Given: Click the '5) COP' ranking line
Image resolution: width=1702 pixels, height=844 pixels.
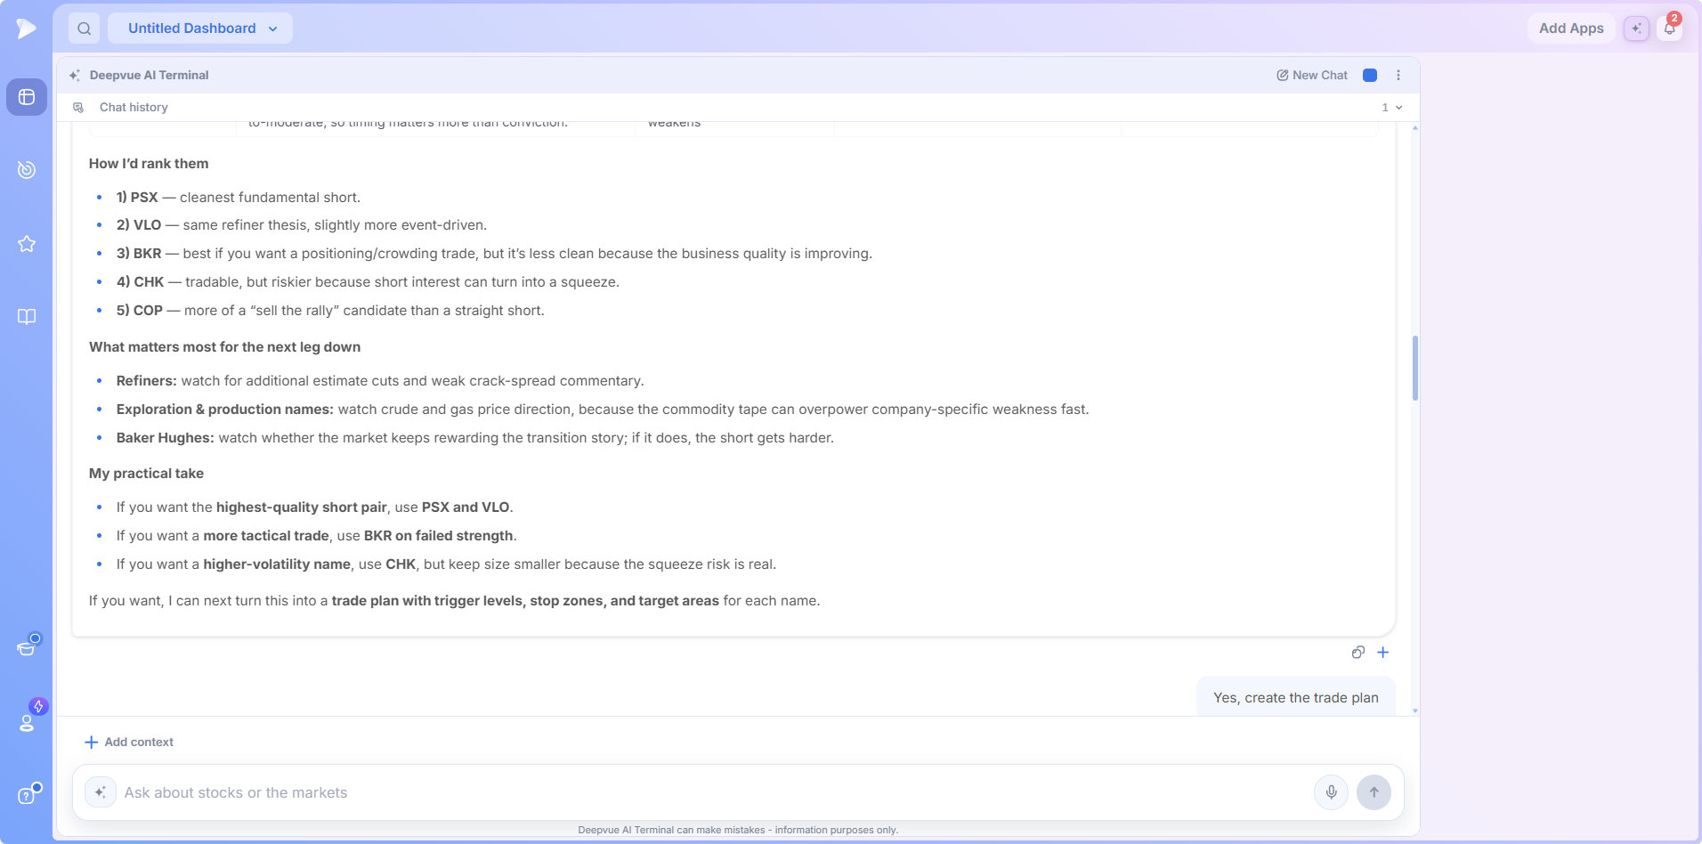Looking at the screenshot, I should click(x=330, y=311).
